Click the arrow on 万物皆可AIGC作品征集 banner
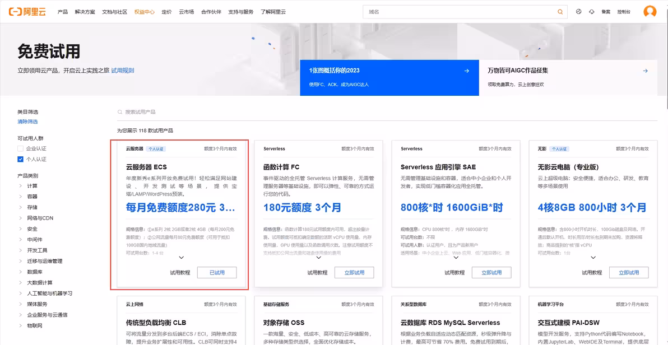This screenshot has height=345, width=668. [646, 71]
